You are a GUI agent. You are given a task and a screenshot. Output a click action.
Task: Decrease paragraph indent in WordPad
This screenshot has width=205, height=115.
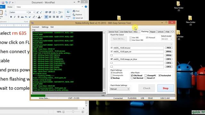pos(46,12)
